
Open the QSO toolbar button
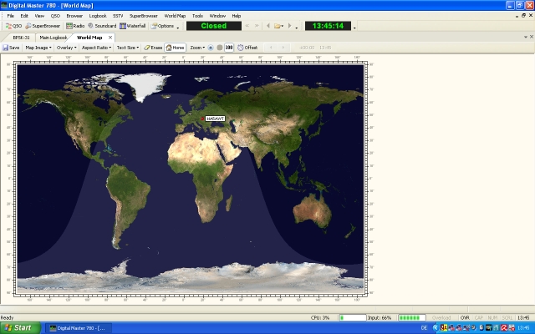13,26
